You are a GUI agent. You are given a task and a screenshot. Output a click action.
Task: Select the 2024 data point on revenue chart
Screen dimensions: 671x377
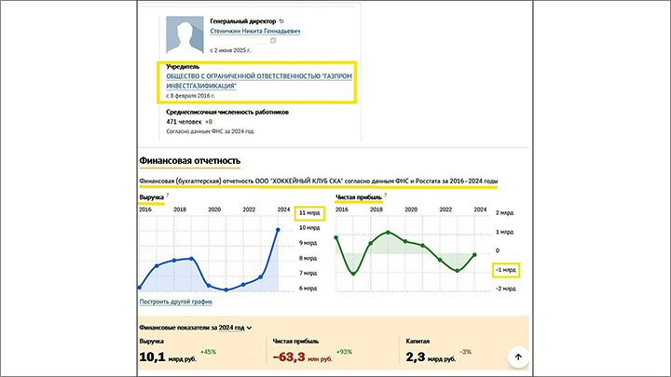279,230
